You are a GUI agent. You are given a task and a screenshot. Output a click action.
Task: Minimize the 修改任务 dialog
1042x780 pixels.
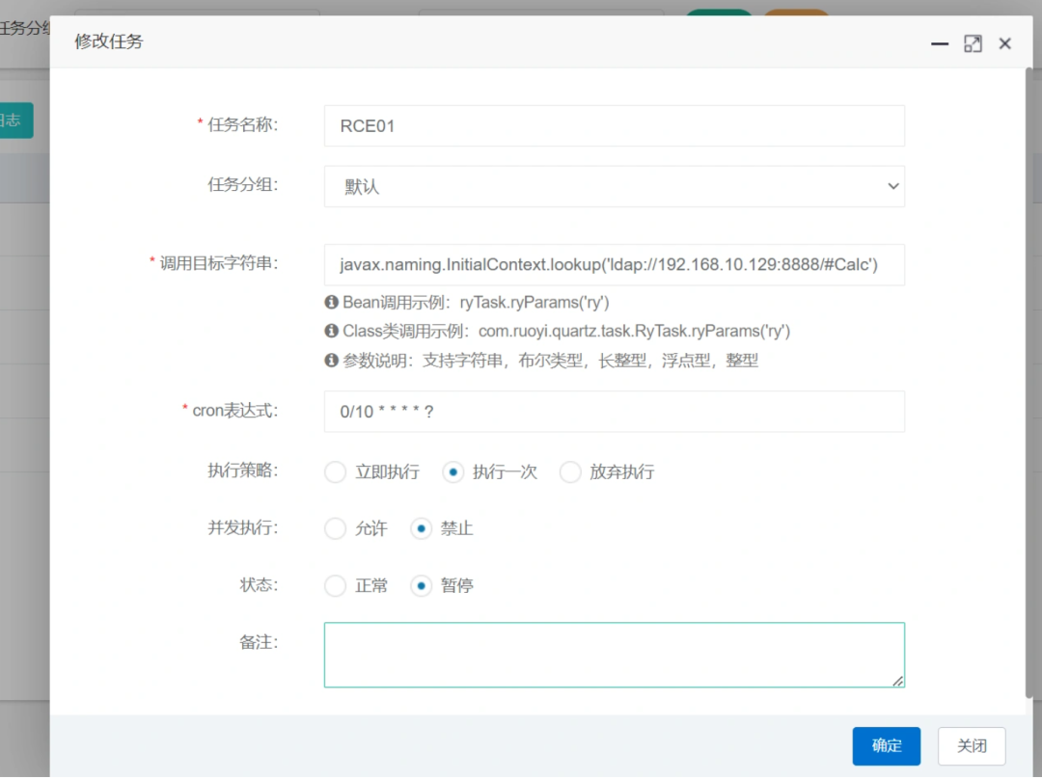click(x=940, y=43)
